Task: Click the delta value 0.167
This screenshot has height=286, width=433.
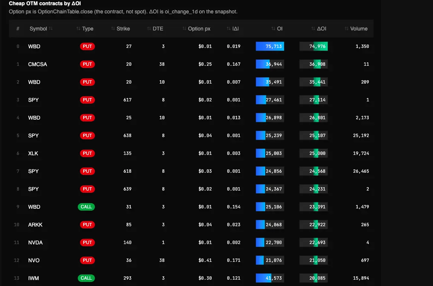Action: coord(234,64)
